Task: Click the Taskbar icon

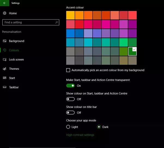Action: tap(5, 87)
